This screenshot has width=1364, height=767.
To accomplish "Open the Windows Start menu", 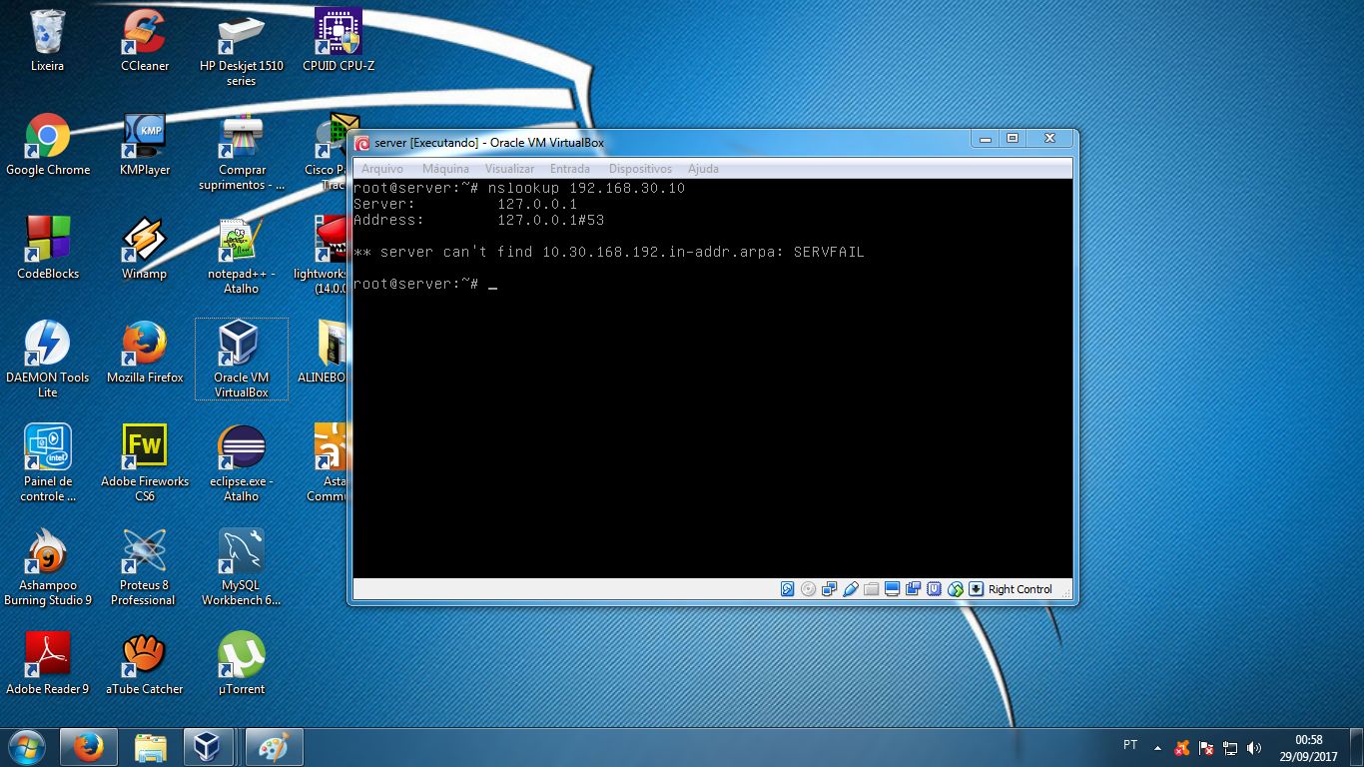I will pos(26,747).
